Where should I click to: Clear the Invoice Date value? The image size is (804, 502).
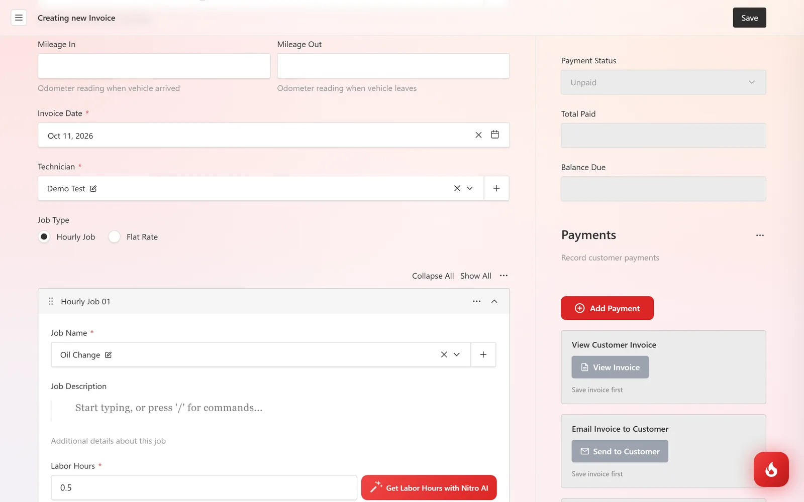pyautogui.click(x=478, y=135)
